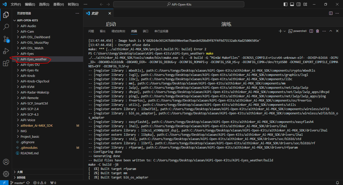The width and height of the screenshot is (343, 185).
Task: Expand the AiPi-Cam folder
Action: click(48, 31)
